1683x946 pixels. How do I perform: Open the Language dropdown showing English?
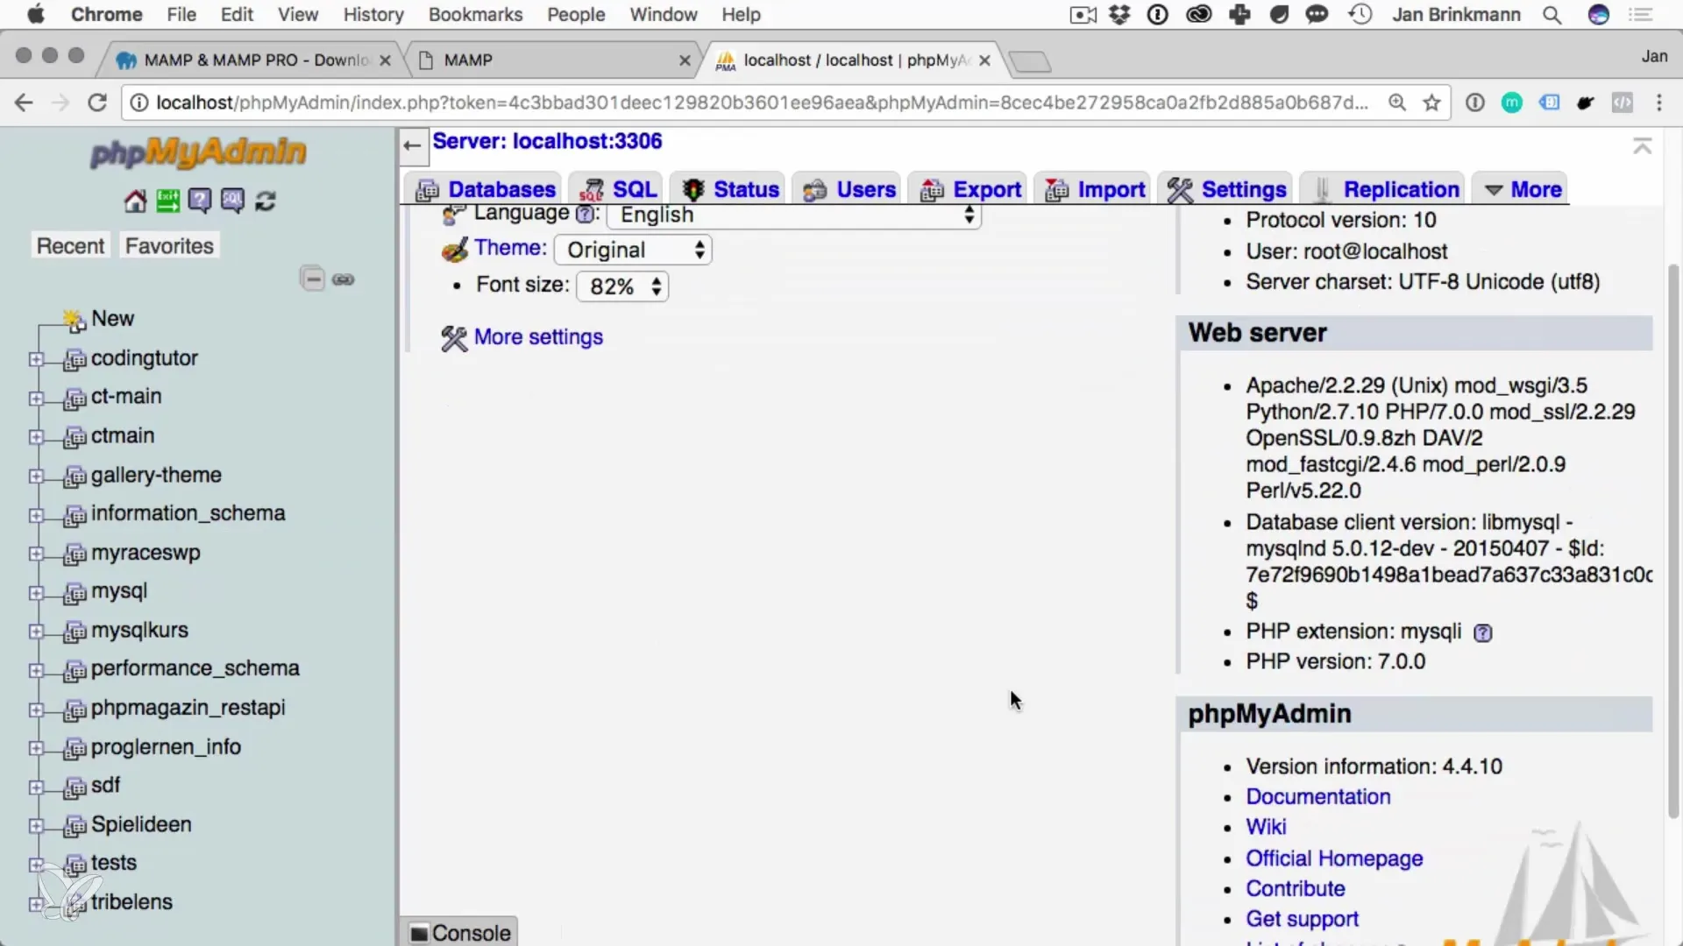pos(794,215)
